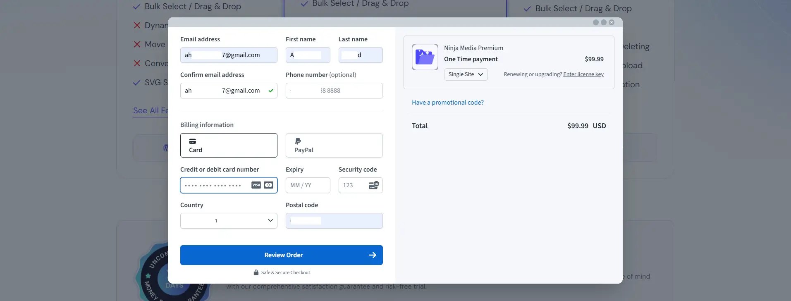The width and height of the screenshot is (791, 301).
Task: Click the Ninja Media Premium title
Action: (473, 48)
